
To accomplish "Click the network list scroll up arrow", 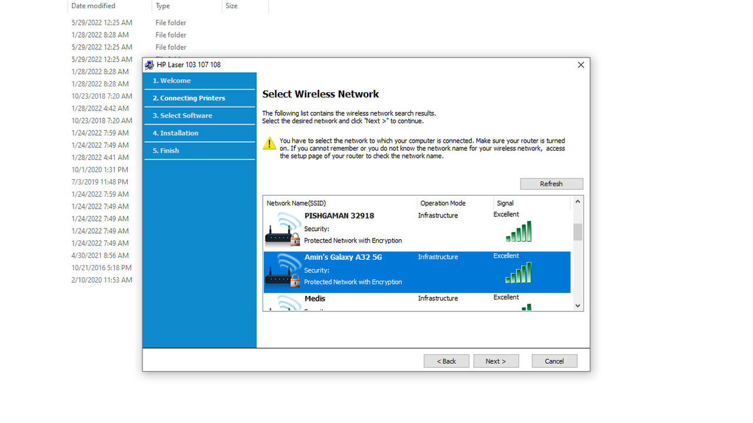I will click(578, 202).
